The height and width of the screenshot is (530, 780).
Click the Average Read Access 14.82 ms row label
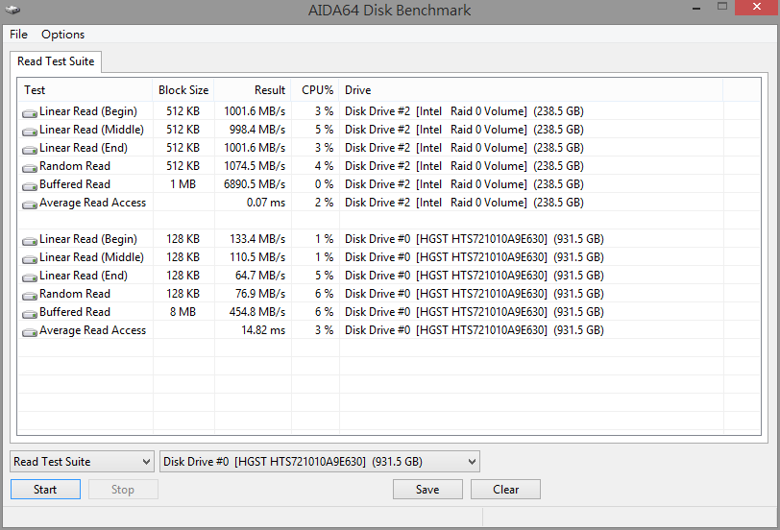[92, 330]
